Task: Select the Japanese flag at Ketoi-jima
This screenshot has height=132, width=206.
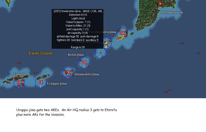Action: click(84, 62)
